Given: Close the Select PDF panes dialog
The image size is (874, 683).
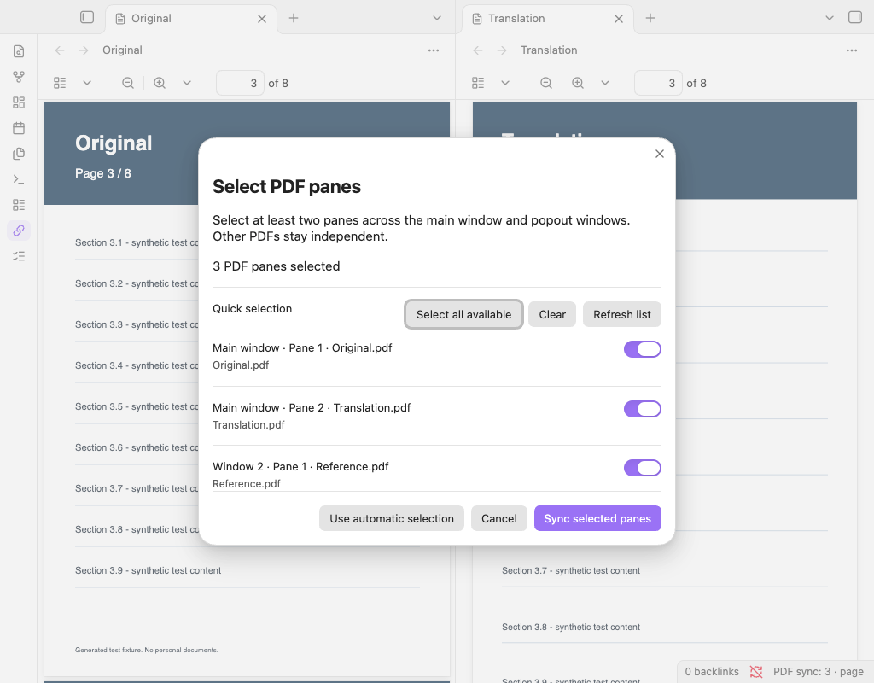Looking at the screenshot, I should point(660,154).
